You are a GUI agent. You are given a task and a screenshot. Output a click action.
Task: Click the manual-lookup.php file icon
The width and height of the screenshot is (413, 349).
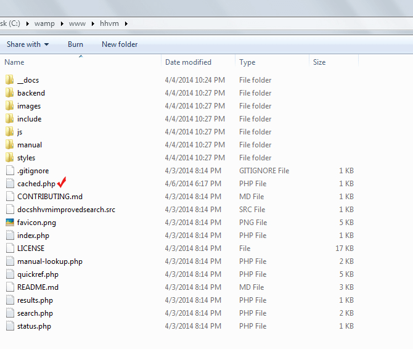coord(10,261)
